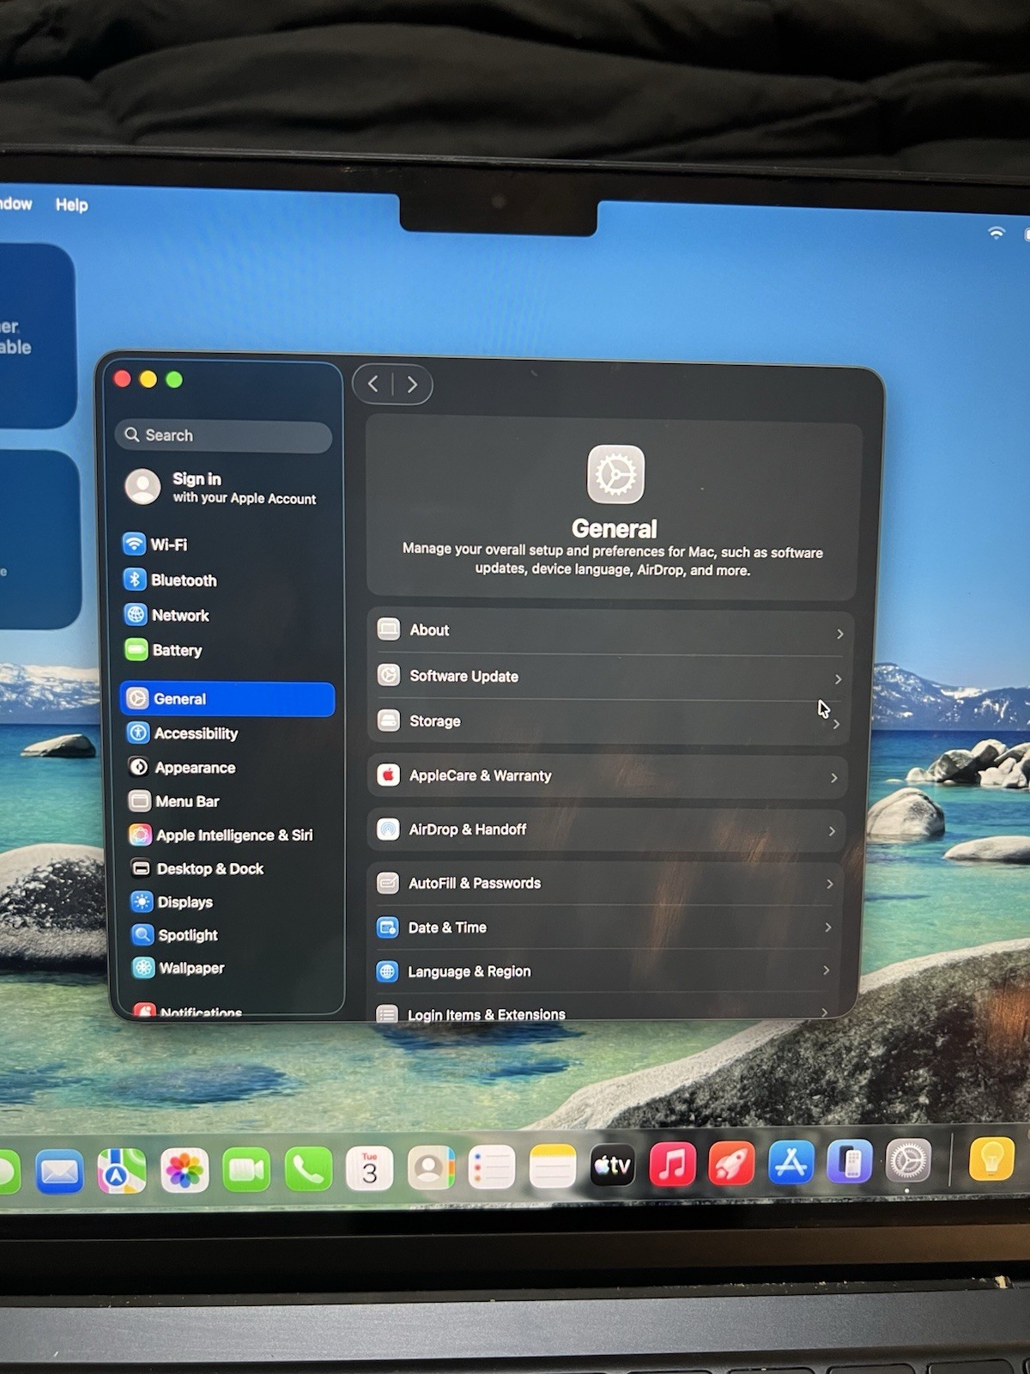Launch Music app from the Dock
Viewport: 1030px width, 1374px height.
coord(672,1165)
